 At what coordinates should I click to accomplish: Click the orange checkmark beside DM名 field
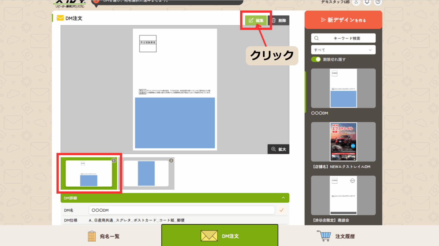[281, 210]
